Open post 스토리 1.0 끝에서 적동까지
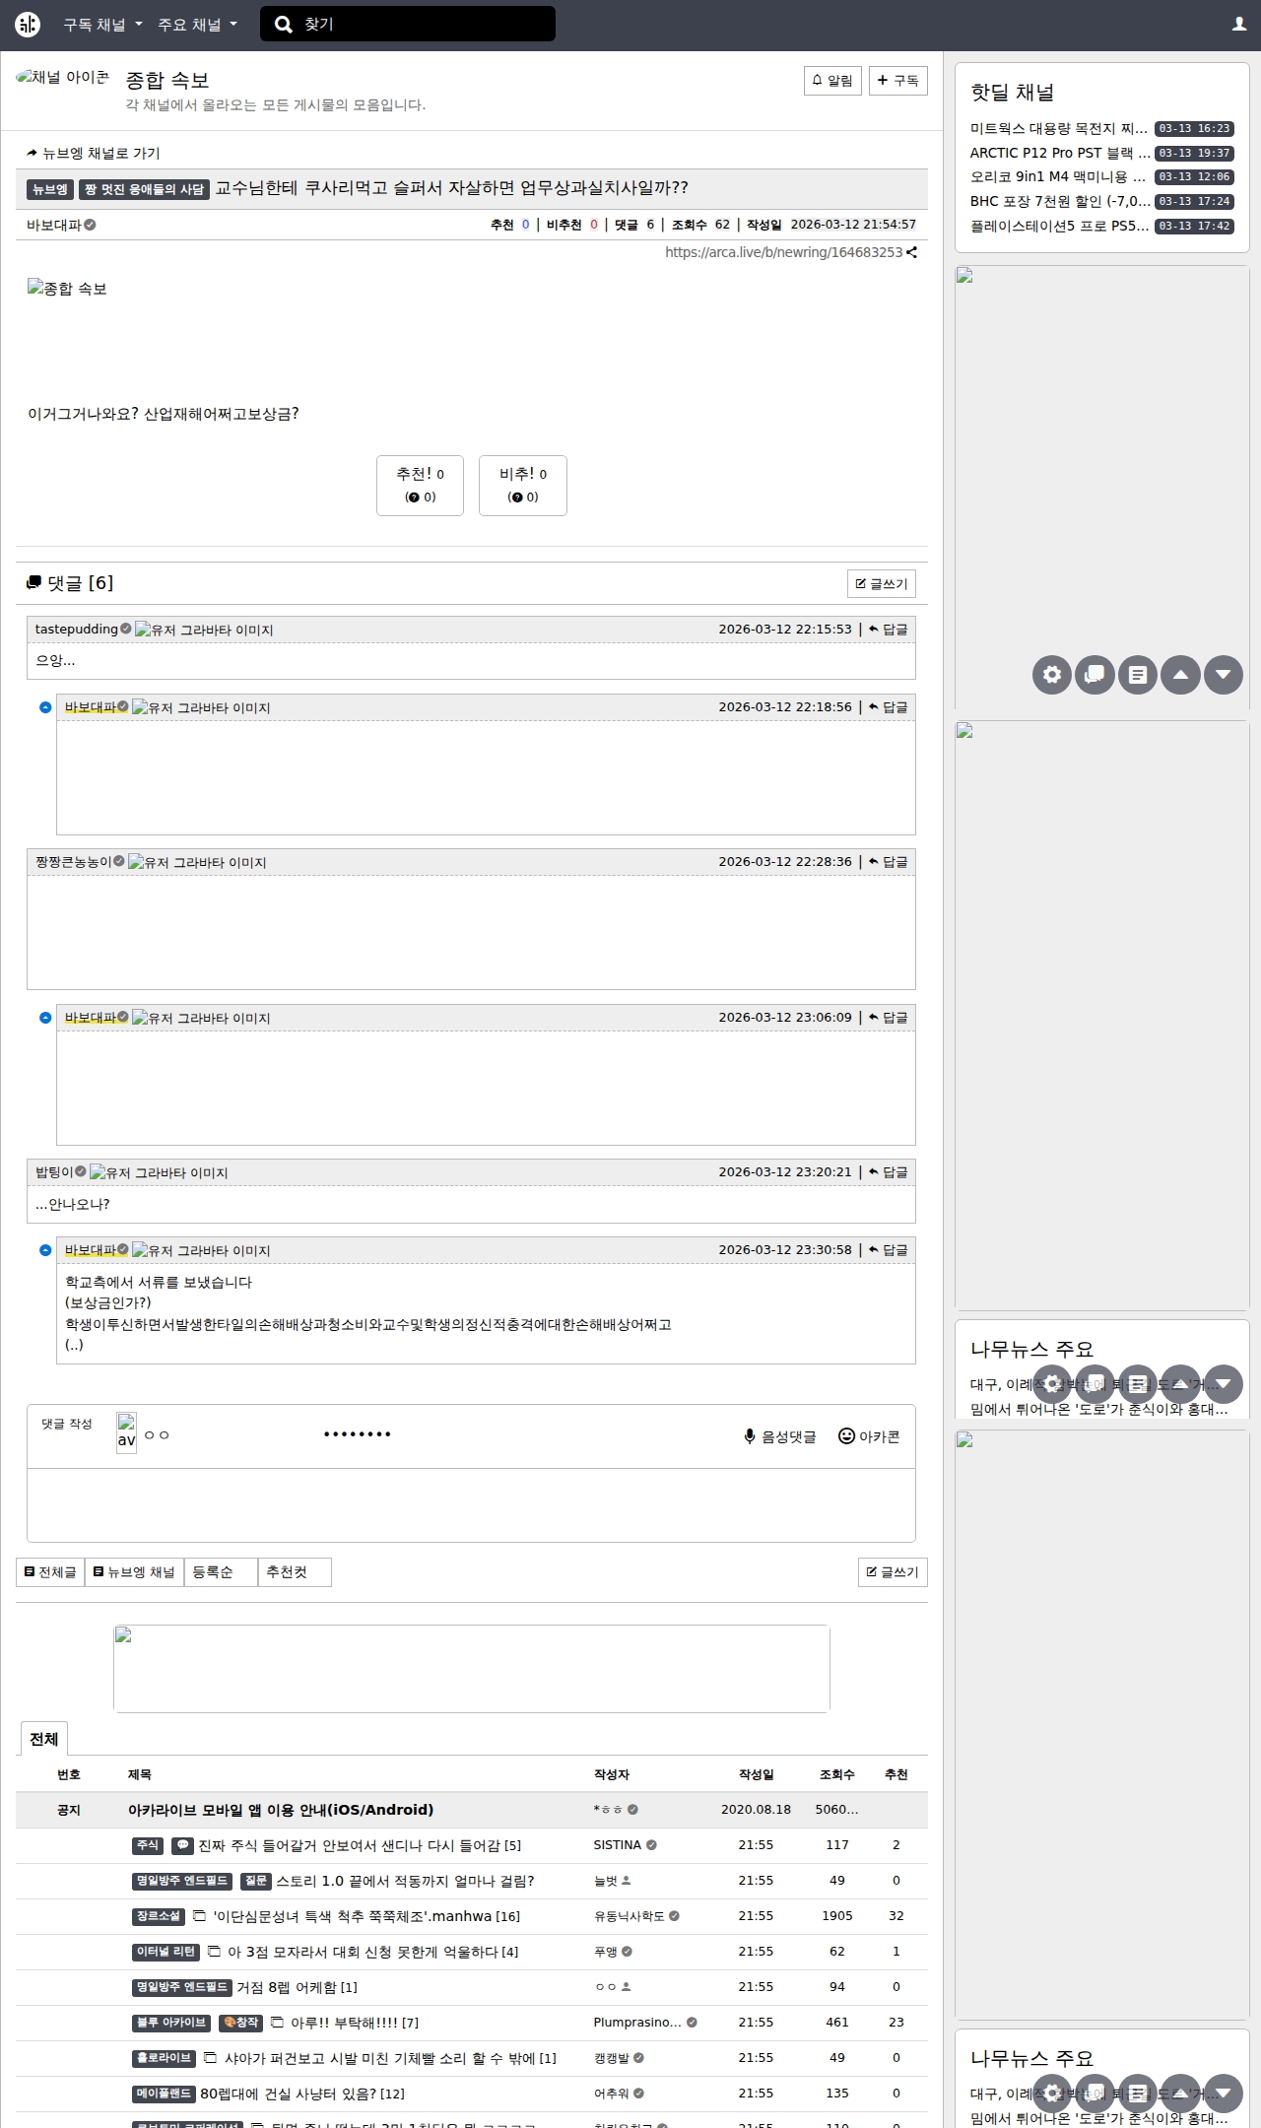This screenshot has height=2128, width=1261. (x=405, y=1881)
